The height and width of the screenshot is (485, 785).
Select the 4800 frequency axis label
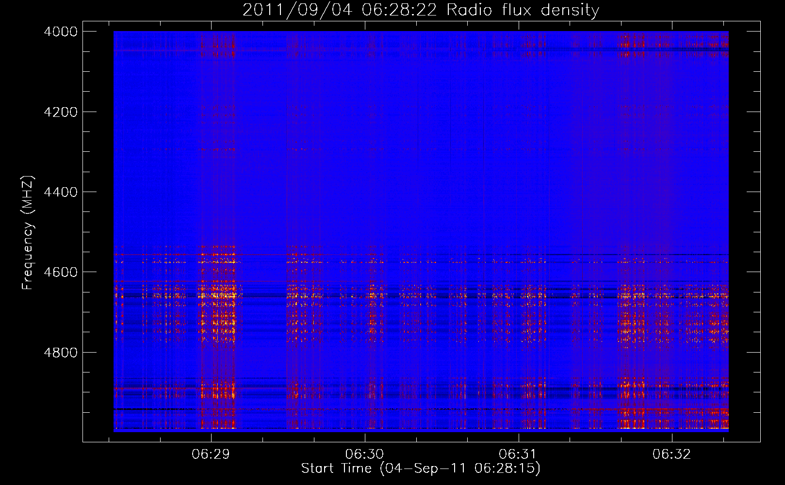pyautogui.click(x=61, y=353)
